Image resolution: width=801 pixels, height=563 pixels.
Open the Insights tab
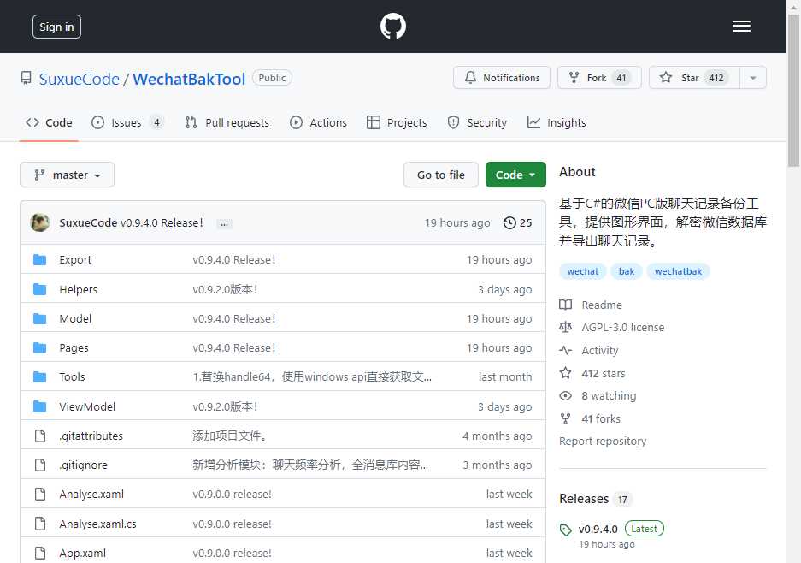tap(557, 122)
